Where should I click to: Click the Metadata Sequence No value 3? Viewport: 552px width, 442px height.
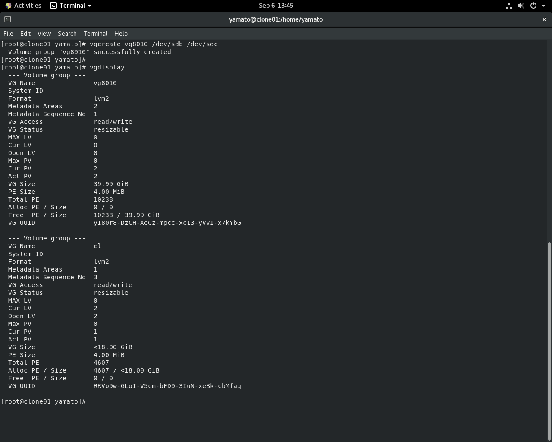95,277
